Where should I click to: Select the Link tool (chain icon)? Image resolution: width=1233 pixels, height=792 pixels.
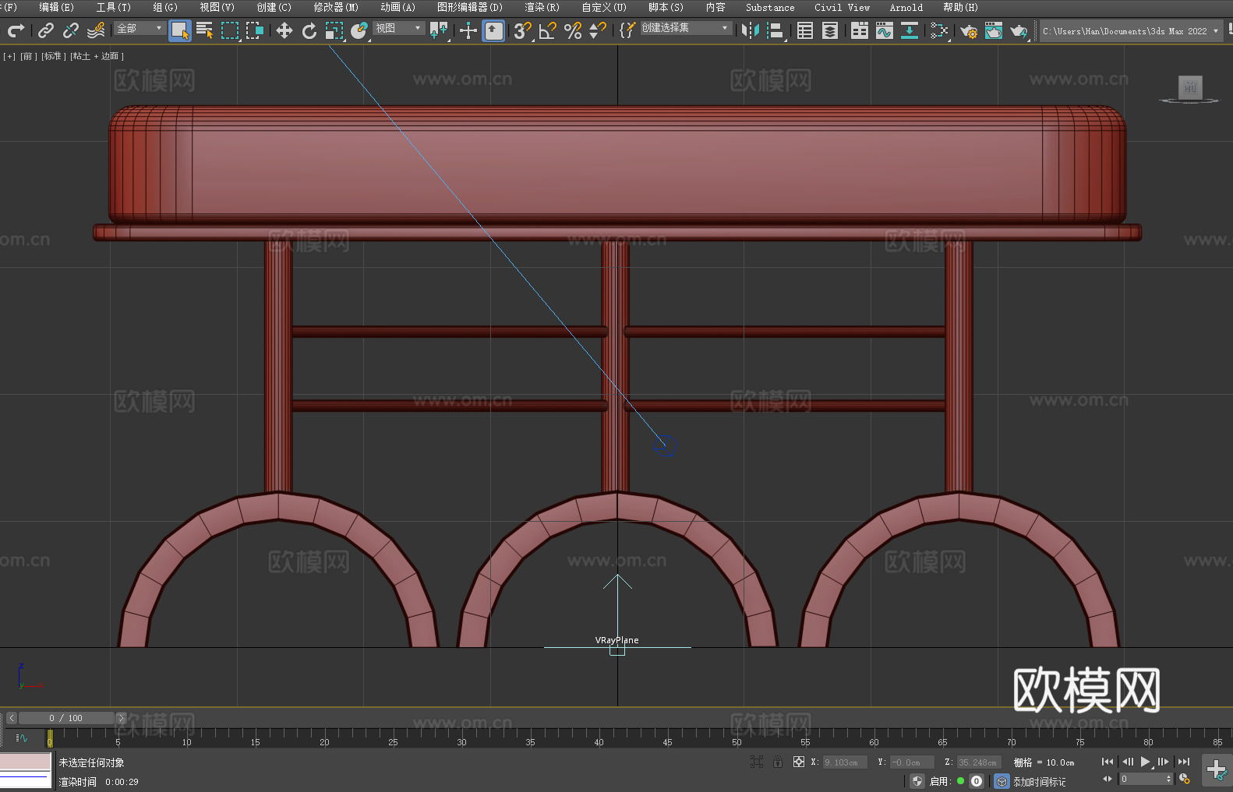point(46,30)
